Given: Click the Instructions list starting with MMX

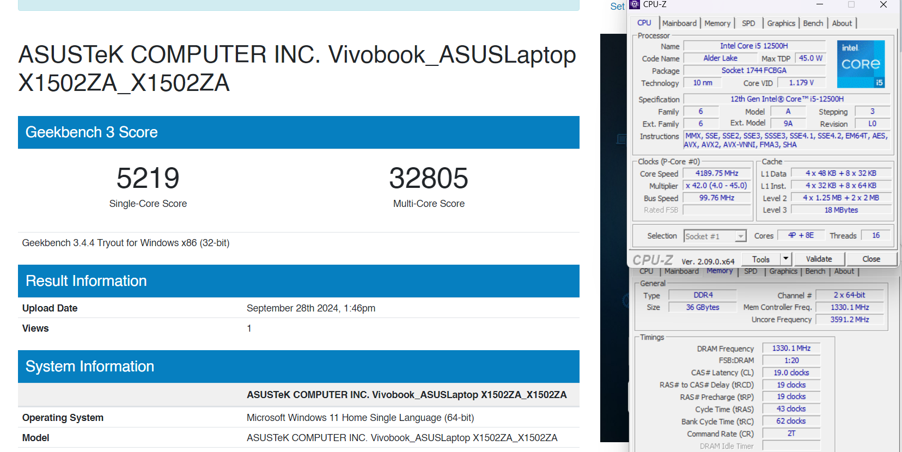Looking at the screenshot, I should click(787, 140).
